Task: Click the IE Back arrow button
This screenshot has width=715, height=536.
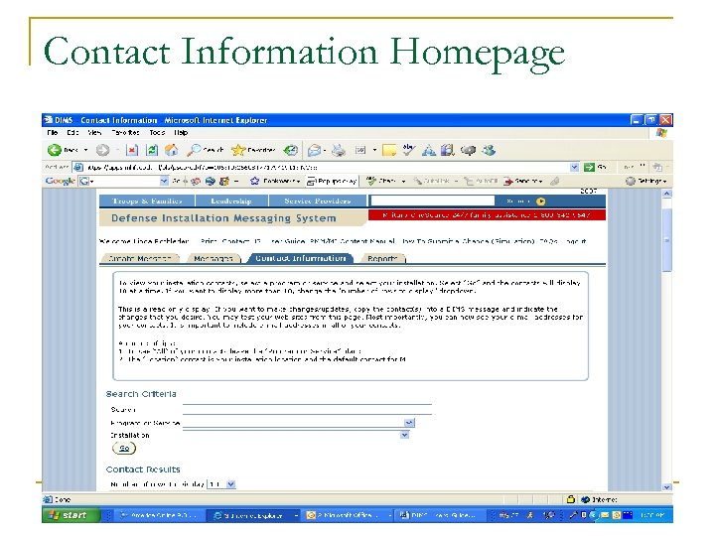Action: point(55,150)
